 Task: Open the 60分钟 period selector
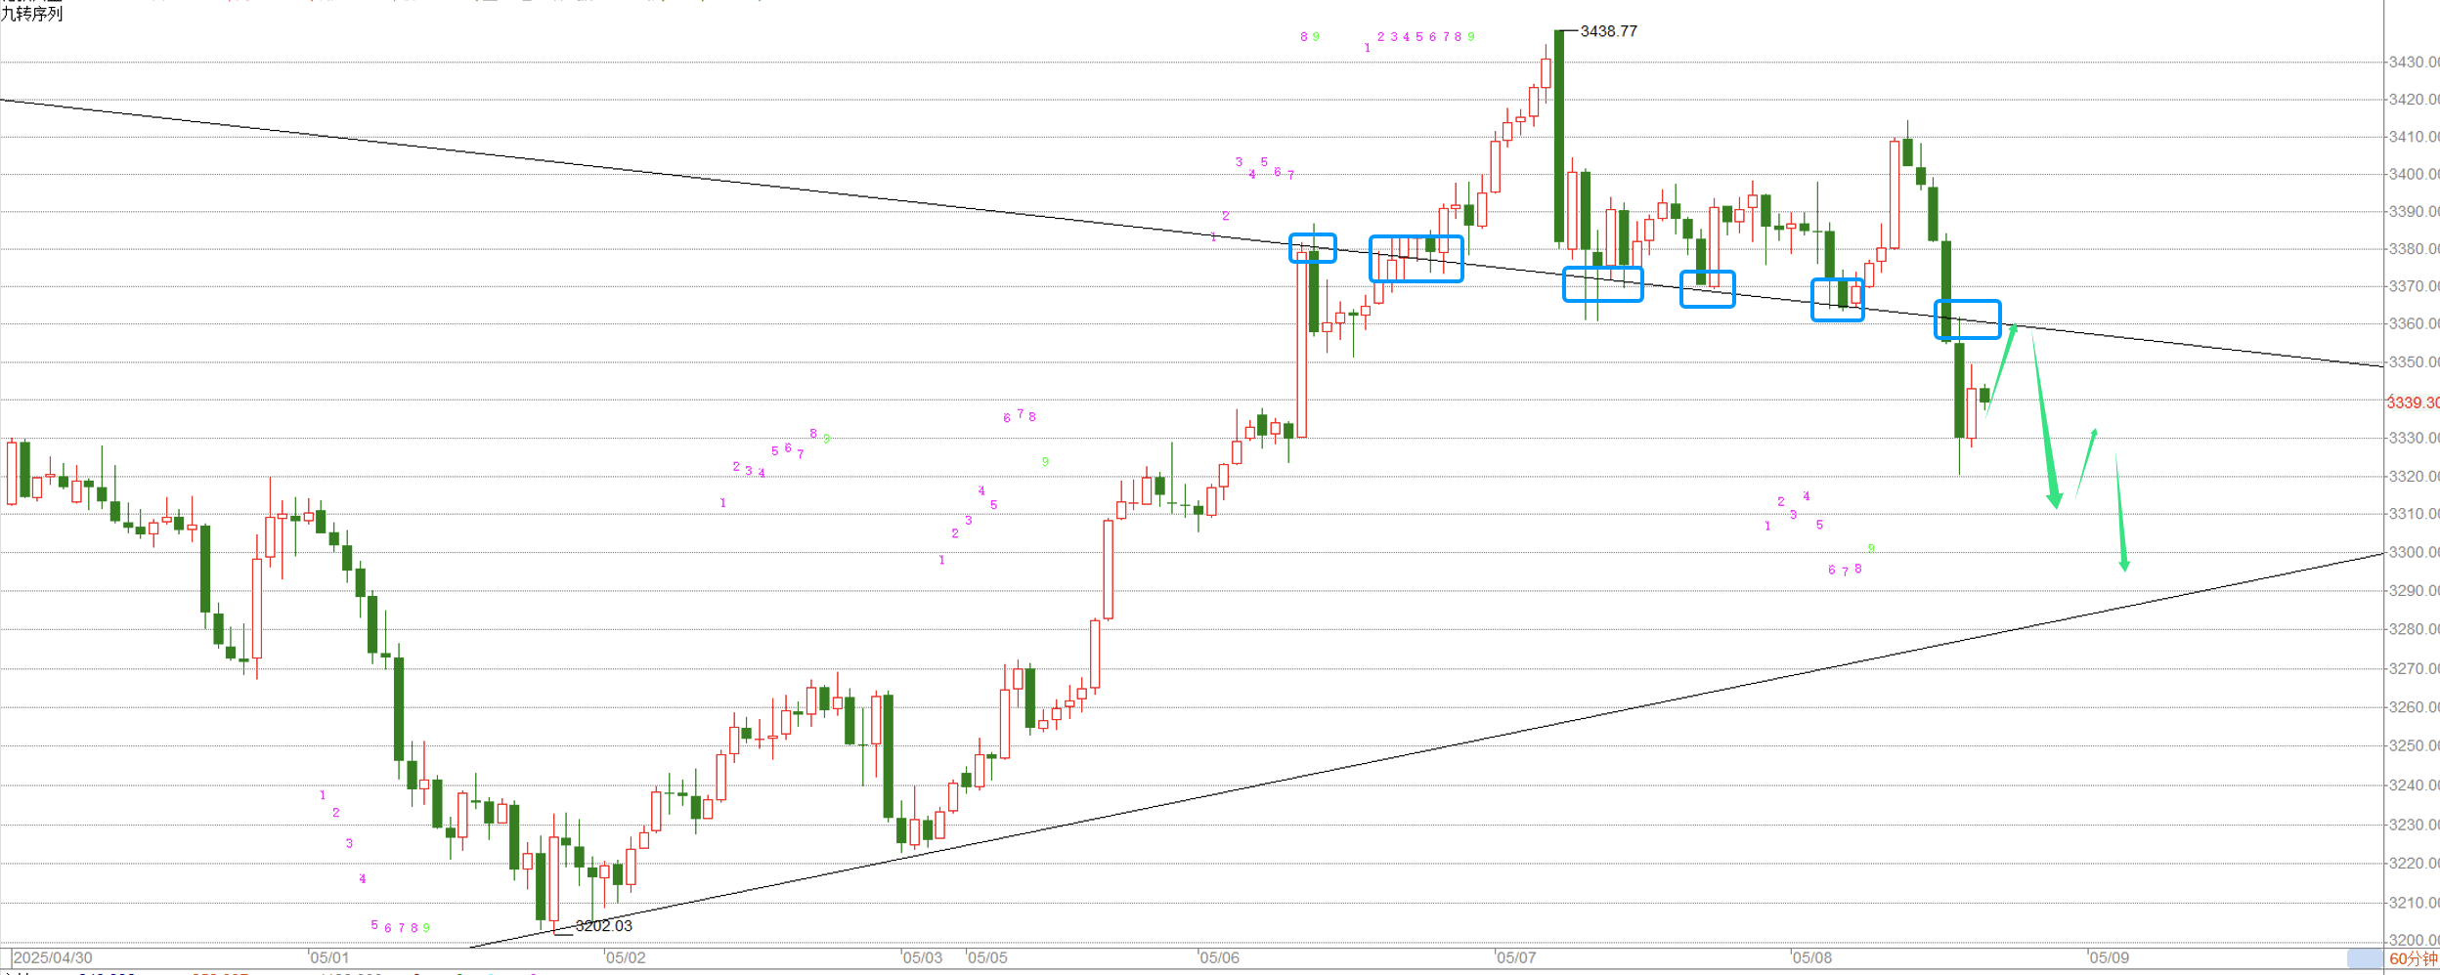point(2413,958)
